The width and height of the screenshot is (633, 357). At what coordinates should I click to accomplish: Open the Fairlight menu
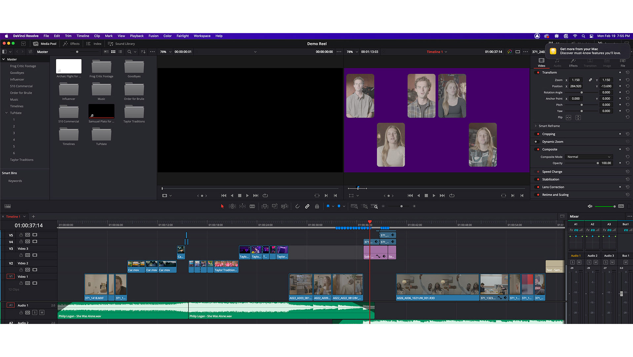pos(182,36)
